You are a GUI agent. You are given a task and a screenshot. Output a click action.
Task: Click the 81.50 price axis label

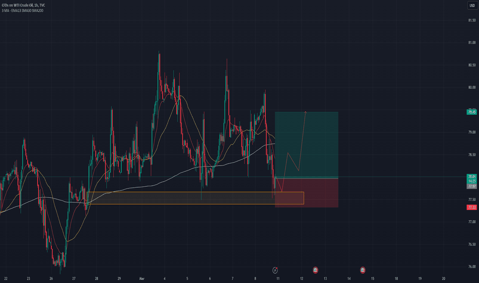click(472, 20)
